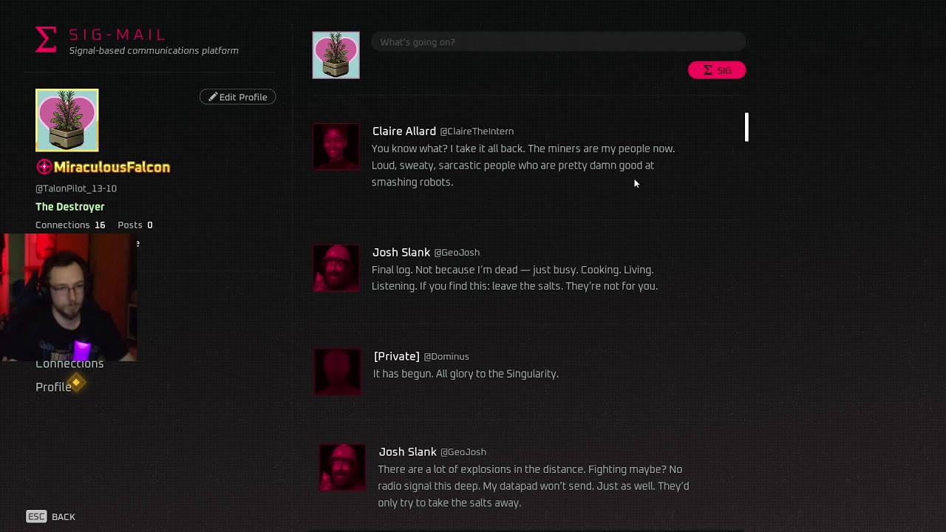Click the feed scrollbar thumb
This screenshot has width=946, height=532.
[746, 127]
